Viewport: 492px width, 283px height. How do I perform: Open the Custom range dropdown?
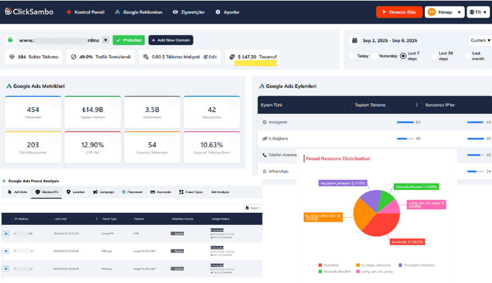pyautogui.click(x=480, y=40)
